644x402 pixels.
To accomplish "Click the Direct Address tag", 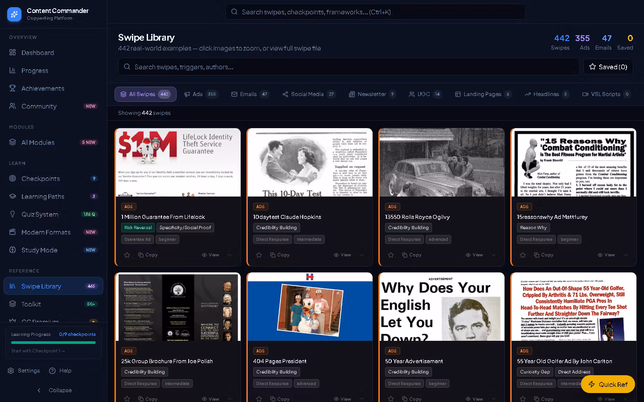I will coord(574,372).
